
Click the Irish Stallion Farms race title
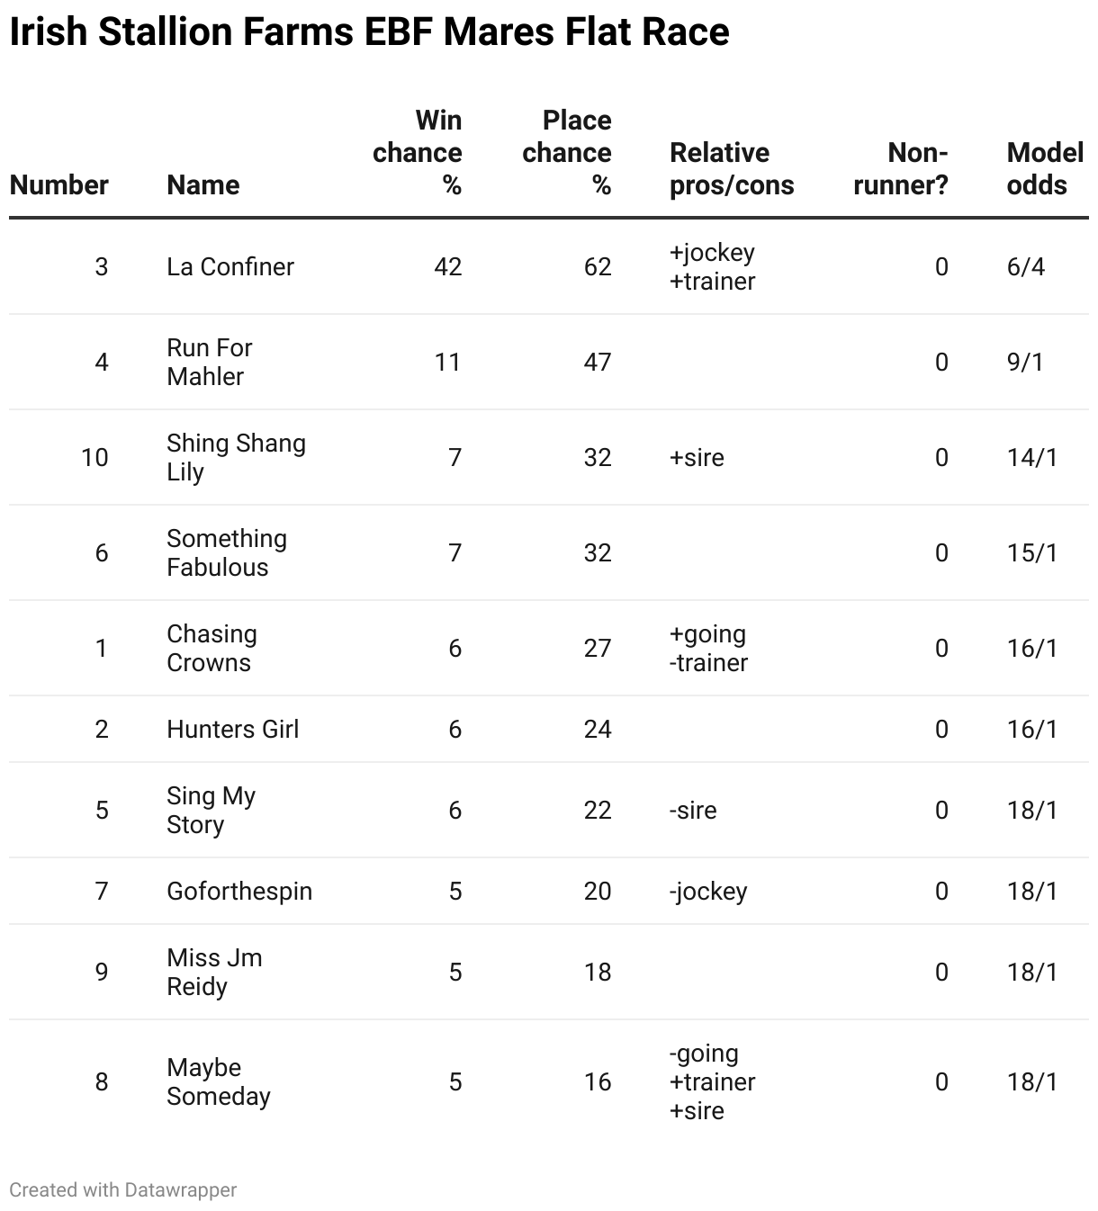point(369,32)
